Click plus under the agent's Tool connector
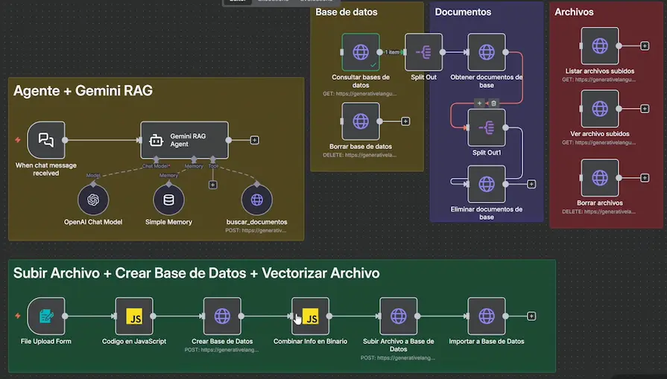 (213, 185)
